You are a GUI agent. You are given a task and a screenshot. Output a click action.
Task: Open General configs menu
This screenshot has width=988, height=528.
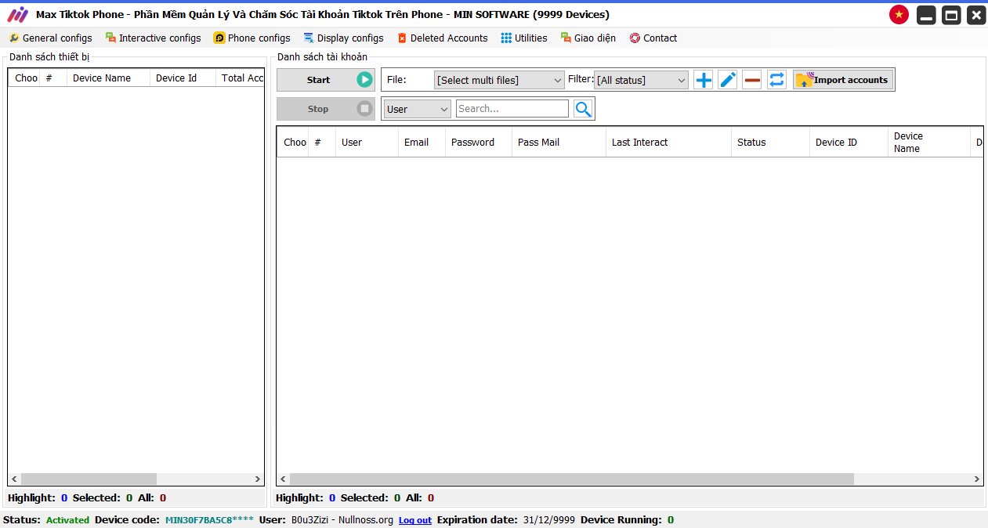tap(50, 38)
